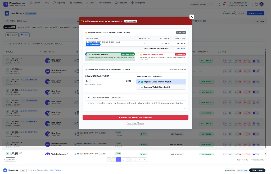This screenshot has height=174, width=271.
Task: Close the Full Invoice Return dialog
Action: coord(192,17)
